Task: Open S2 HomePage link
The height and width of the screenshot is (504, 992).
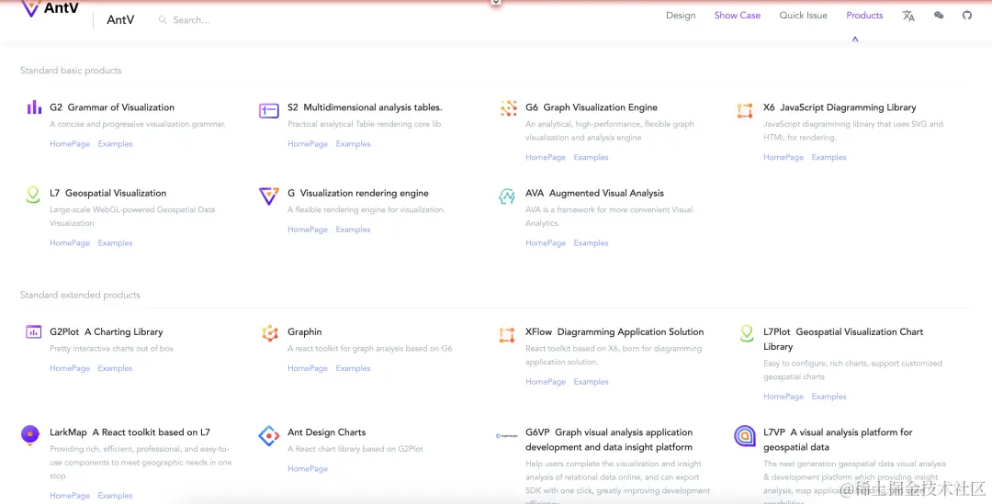Action: (308, 143)
